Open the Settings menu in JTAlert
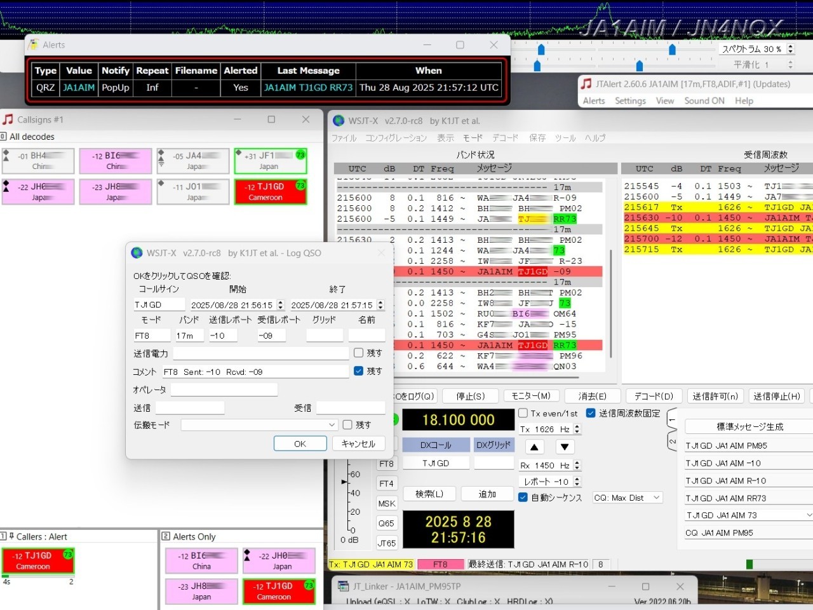The height and width of the screenshot is (610, 813). 630,100
